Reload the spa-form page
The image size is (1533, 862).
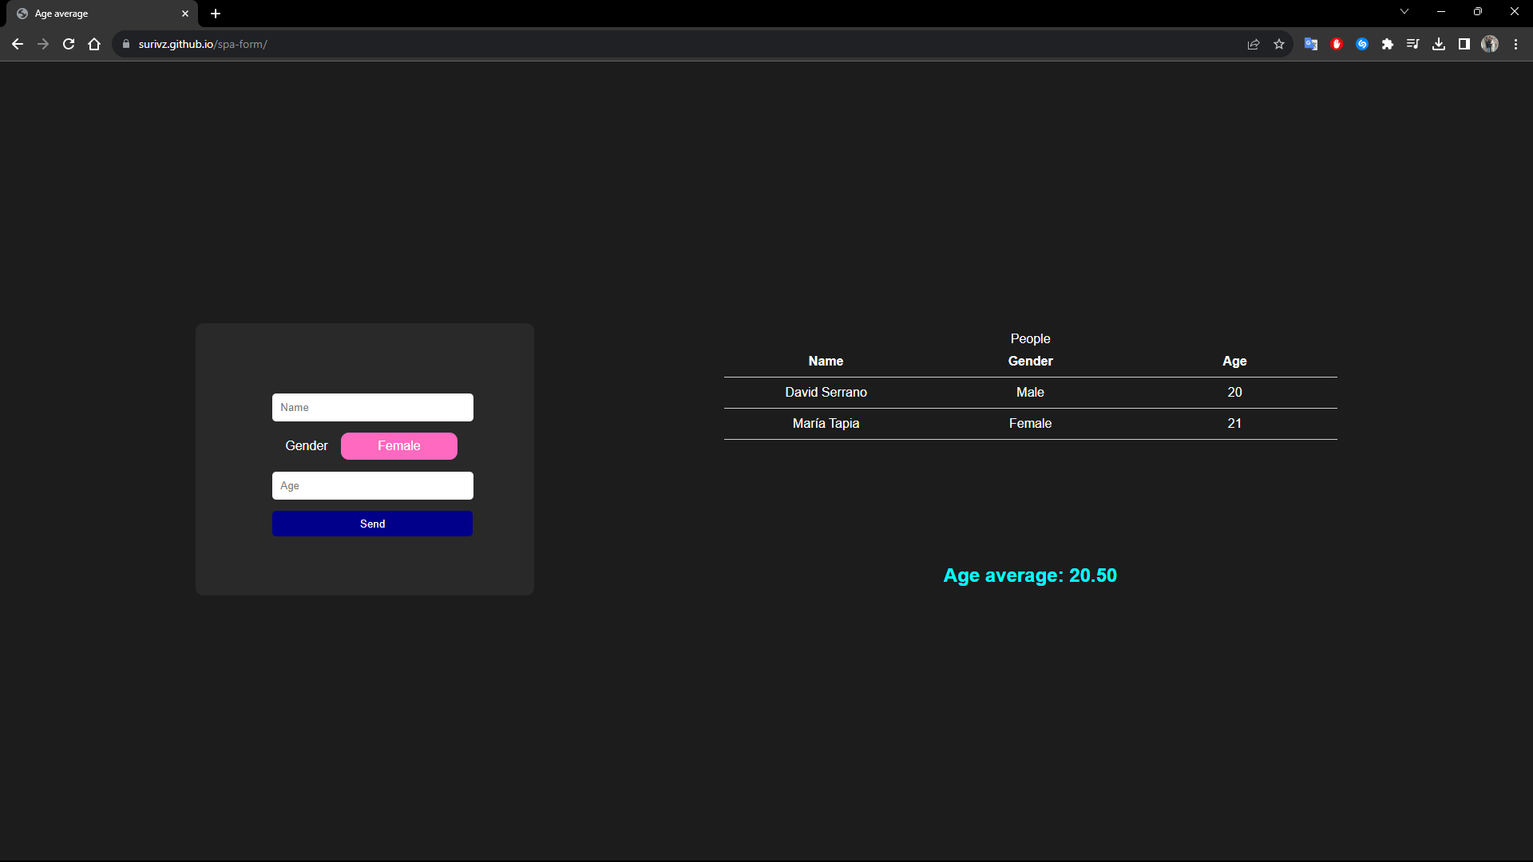click(x=69, y=44)
